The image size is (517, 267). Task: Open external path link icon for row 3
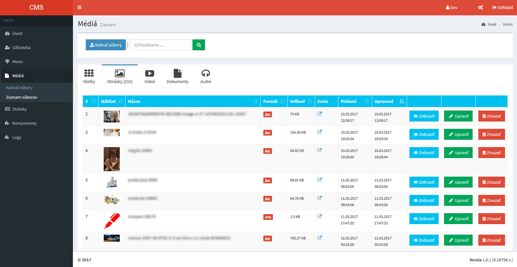pos(319,132)
